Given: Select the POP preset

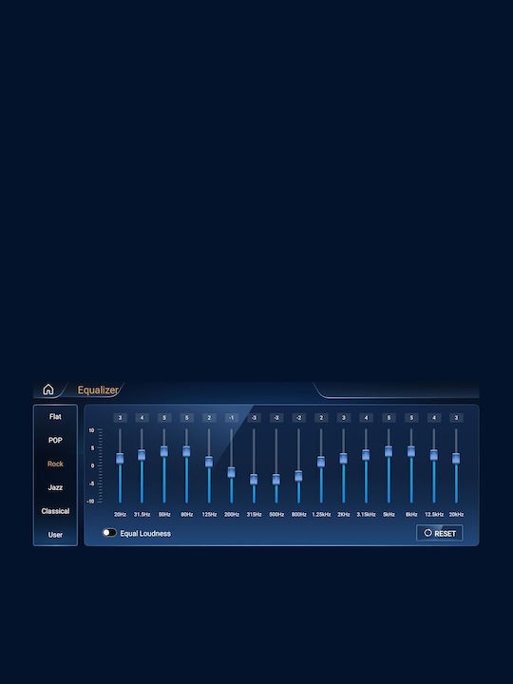Looking at the screenshot, I should pos(55,440).
